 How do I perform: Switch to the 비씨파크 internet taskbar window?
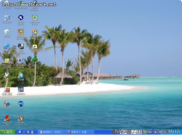click(x=52, y=132)
